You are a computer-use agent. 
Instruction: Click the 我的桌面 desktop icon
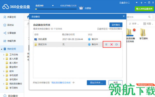[36, 39]
